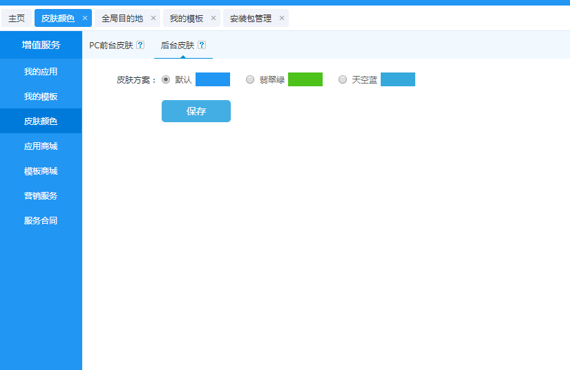Open 我的应用 in the sidebar
This screenshot has width=570, height=370.
tap(41, 71)
